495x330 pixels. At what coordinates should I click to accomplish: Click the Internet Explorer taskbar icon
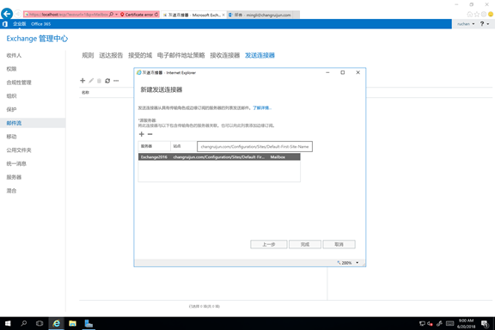pyautogui.click(x=56, y=323)
